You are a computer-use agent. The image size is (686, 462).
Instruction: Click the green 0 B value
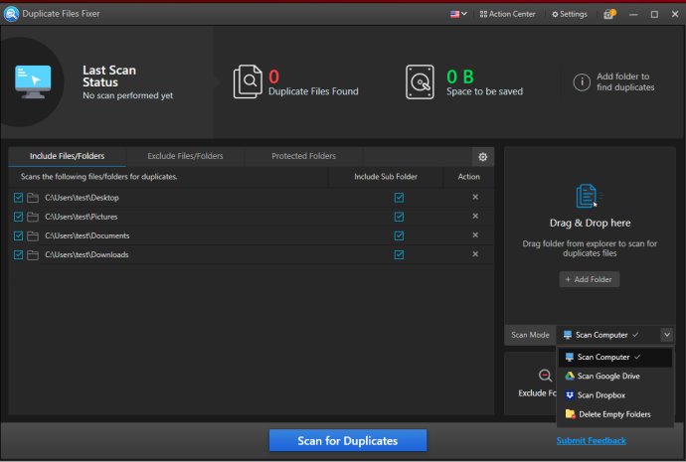coord(460,77)
